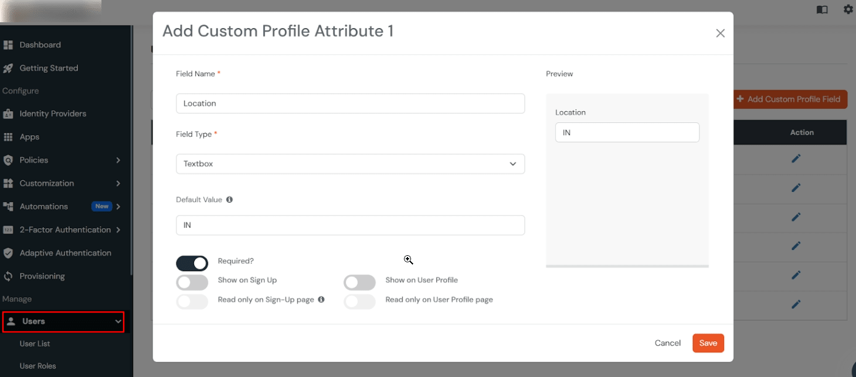
Task: Open the Field Type dropdown
Action: 350,163
